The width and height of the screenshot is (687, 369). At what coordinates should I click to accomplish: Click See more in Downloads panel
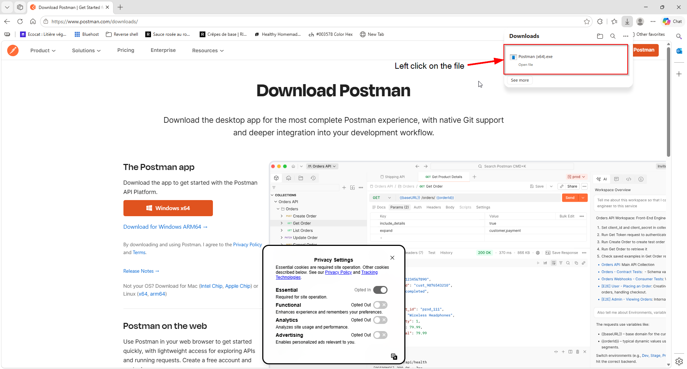point(520,80)
